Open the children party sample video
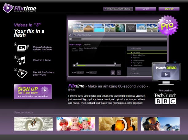Viewport: 188px width, 140px height. 76,124
